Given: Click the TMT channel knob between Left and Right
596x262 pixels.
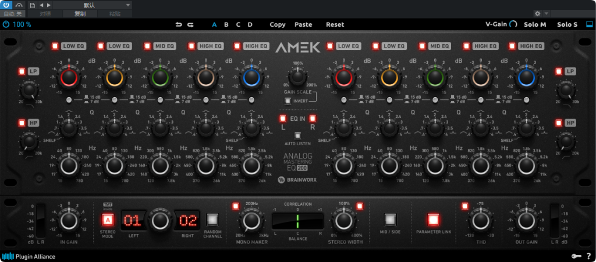Looking at the screenshot, I should pos(161,220).
